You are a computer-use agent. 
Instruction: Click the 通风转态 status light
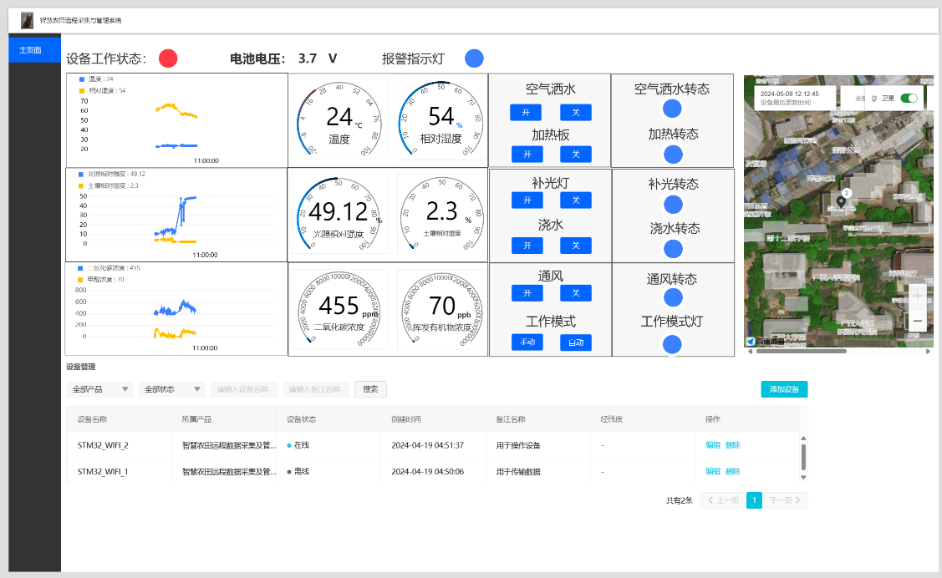coord(673,297)
